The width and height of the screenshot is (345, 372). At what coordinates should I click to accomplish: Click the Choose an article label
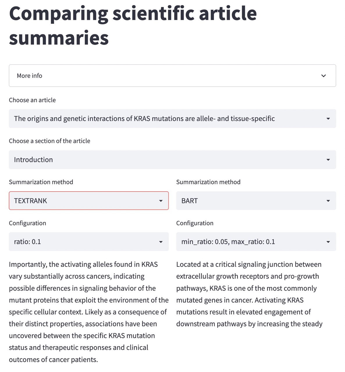coord(32,100)
